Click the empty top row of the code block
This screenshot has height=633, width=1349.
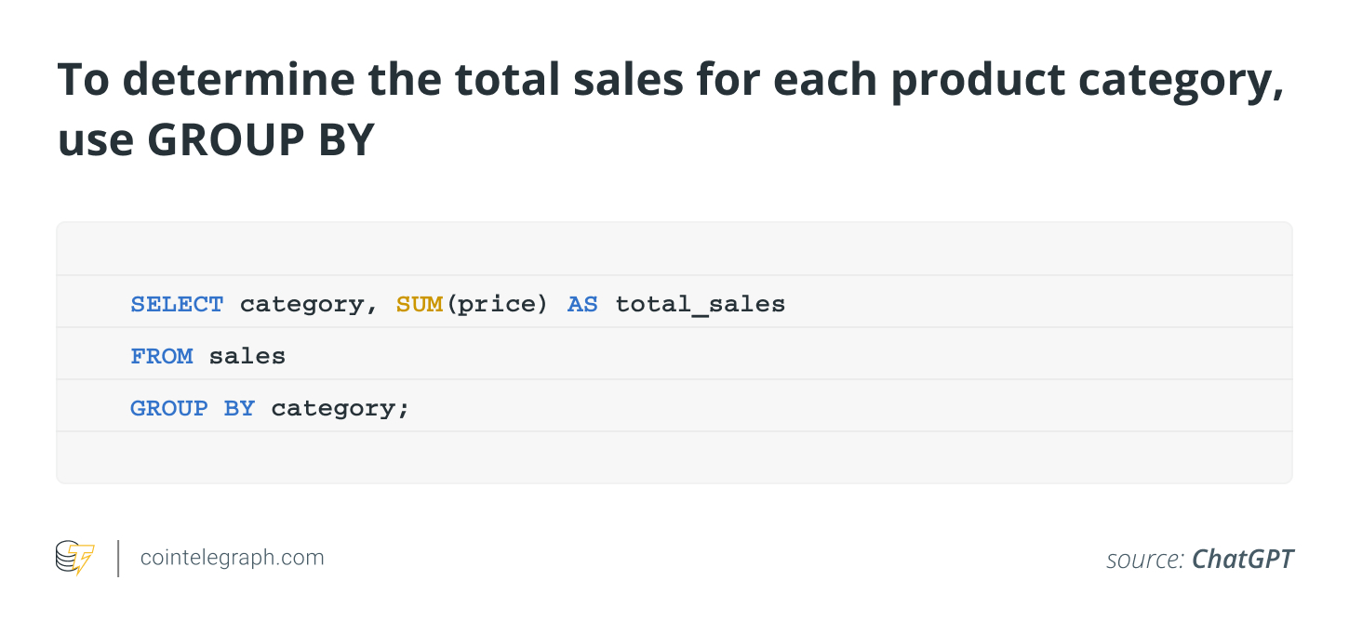click(x=674, y=249)
